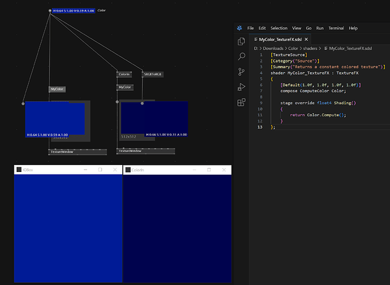Click line number 13 in the gutter
The height and width of the screenshot is (285, 390).
[260, 127]
